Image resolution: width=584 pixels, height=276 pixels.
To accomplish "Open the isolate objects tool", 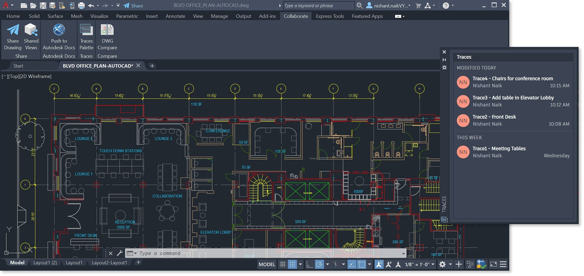I will (x=470, y=264).
